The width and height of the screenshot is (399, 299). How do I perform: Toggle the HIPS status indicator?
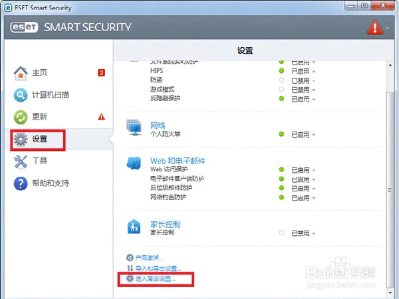pyautogui.click(x=282, y=70)
